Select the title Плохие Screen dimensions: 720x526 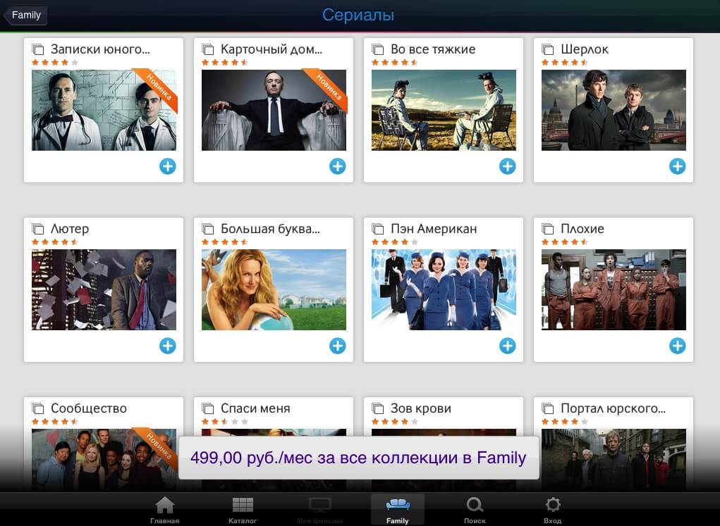(x=582, y=229)
